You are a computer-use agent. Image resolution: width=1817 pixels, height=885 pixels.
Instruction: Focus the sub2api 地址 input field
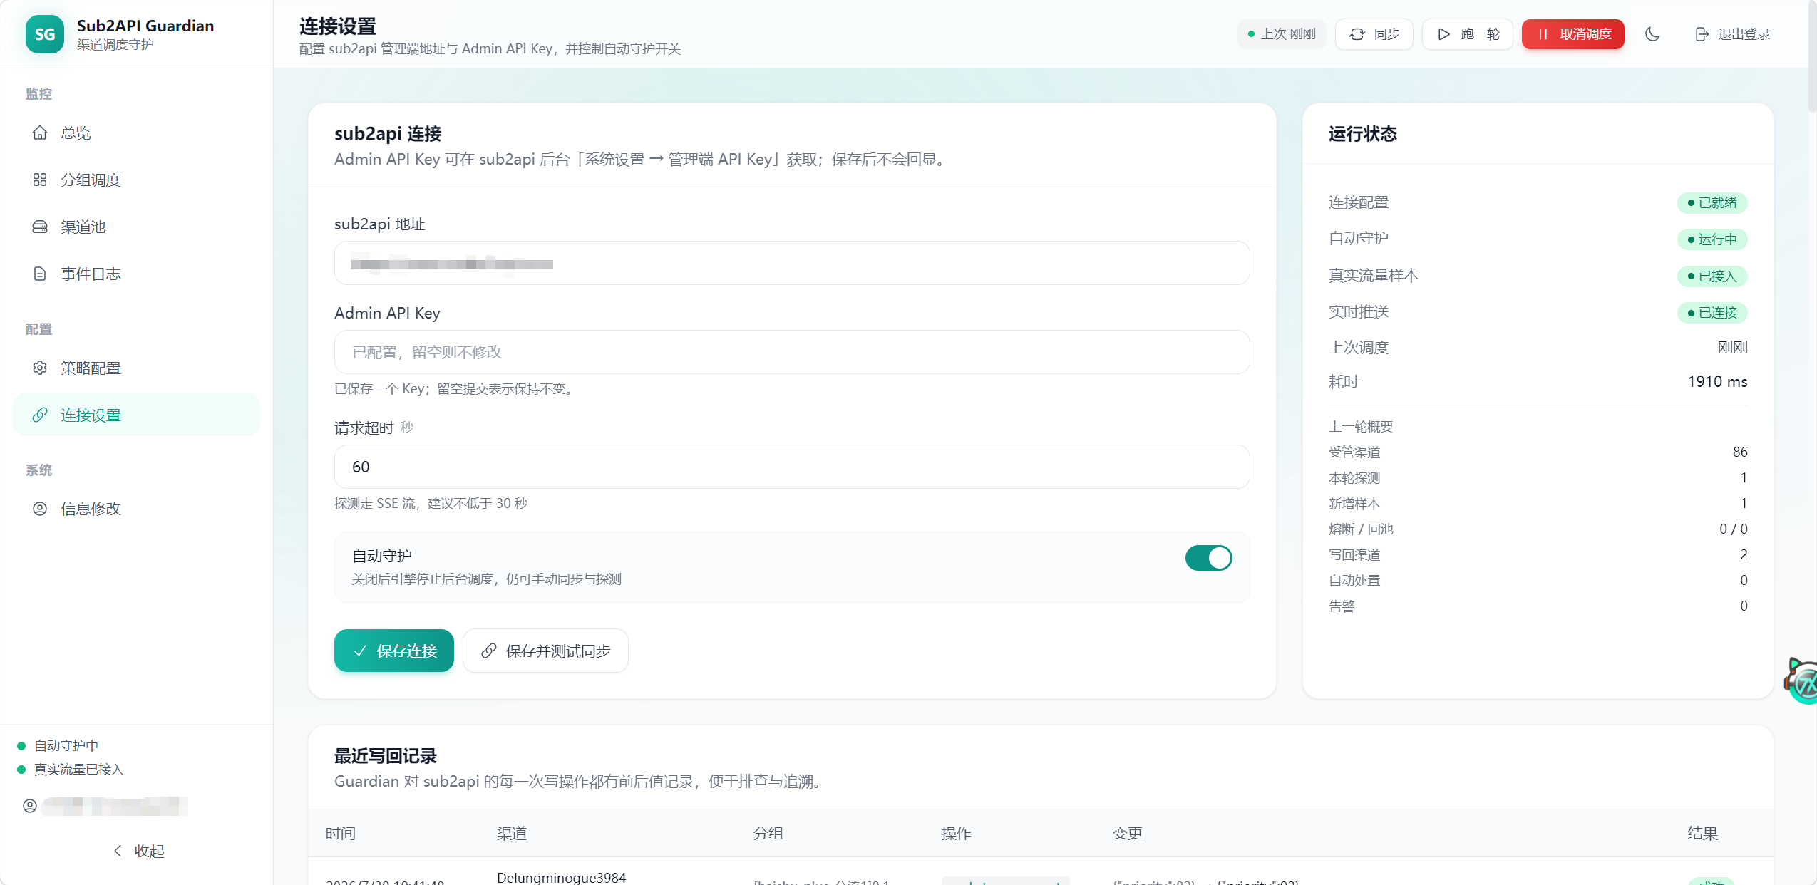[792, 264]
